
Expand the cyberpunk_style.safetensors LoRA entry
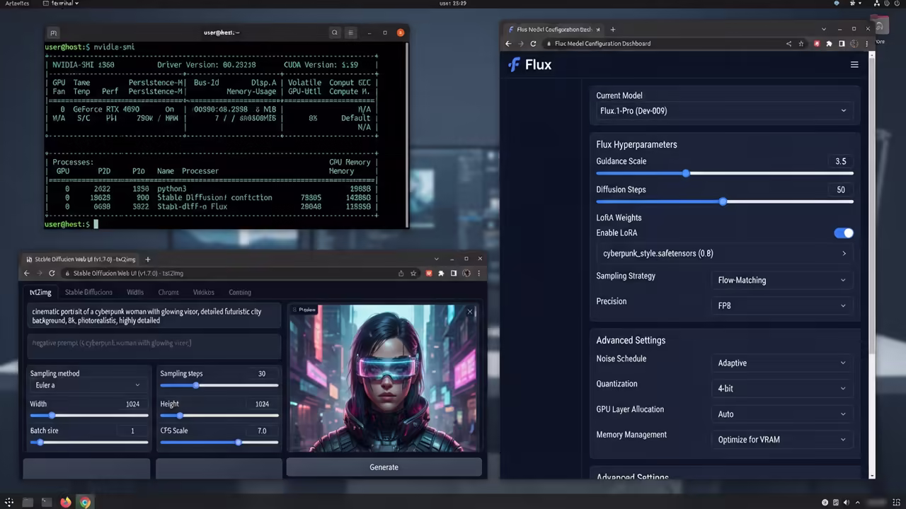click(724, 253)
